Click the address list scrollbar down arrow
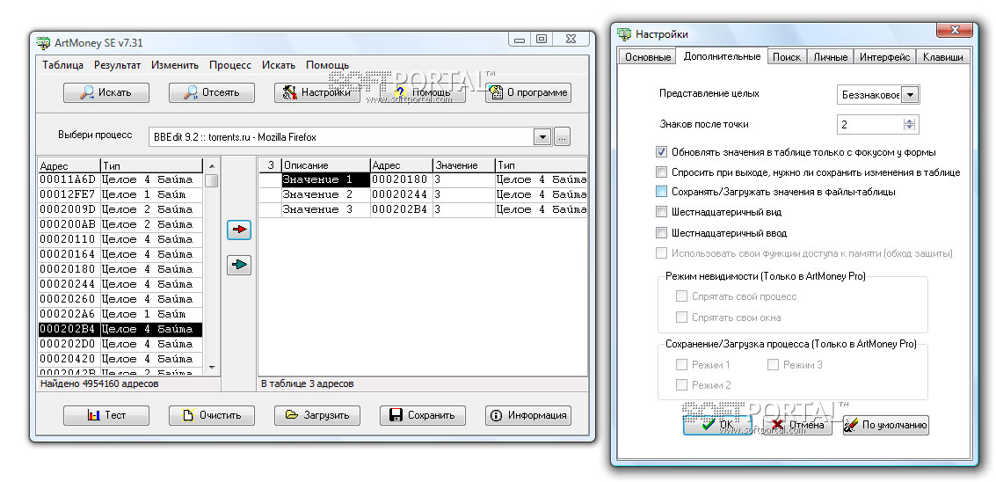996x482 pixels. (212, 368)
